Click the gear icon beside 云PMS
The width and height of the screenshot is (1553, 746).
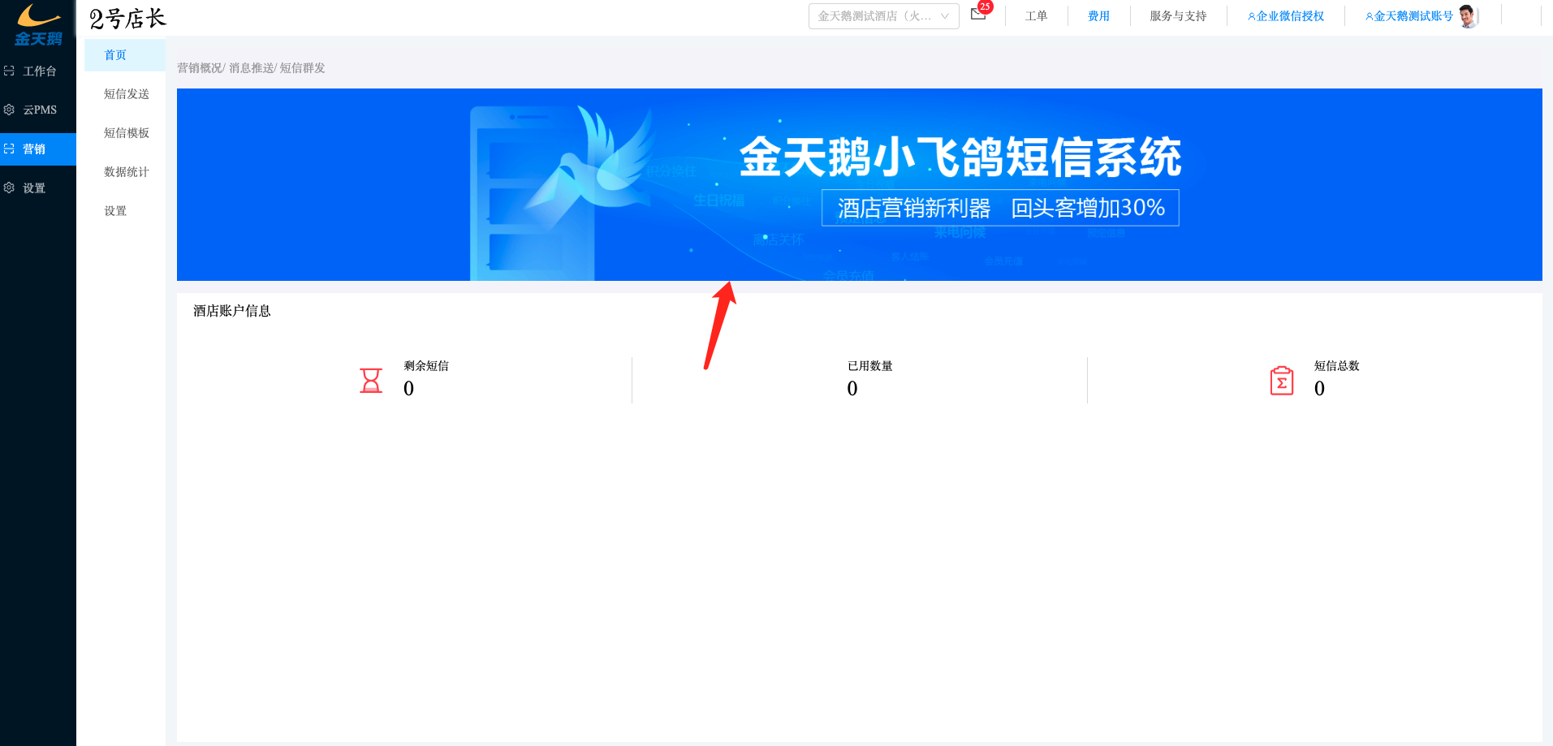pyautogui.click(x=10, y=110)
